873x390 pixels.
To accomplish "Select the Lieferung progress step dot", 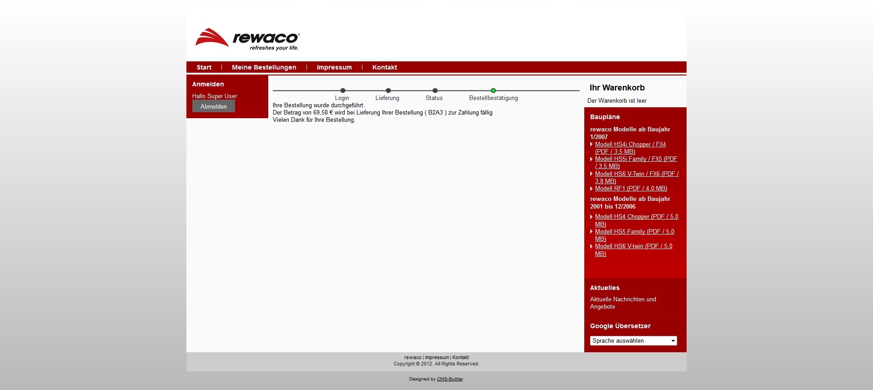I will coord(388,90).
